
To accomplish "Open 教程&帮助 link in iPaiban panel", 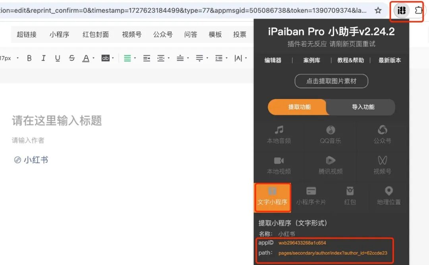I will pos(350,60).
